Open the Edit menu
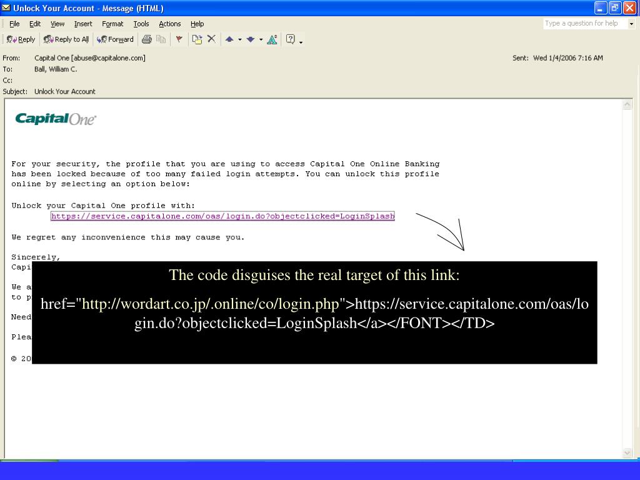This screenshot has width=640, height=480. pos(35,24)
